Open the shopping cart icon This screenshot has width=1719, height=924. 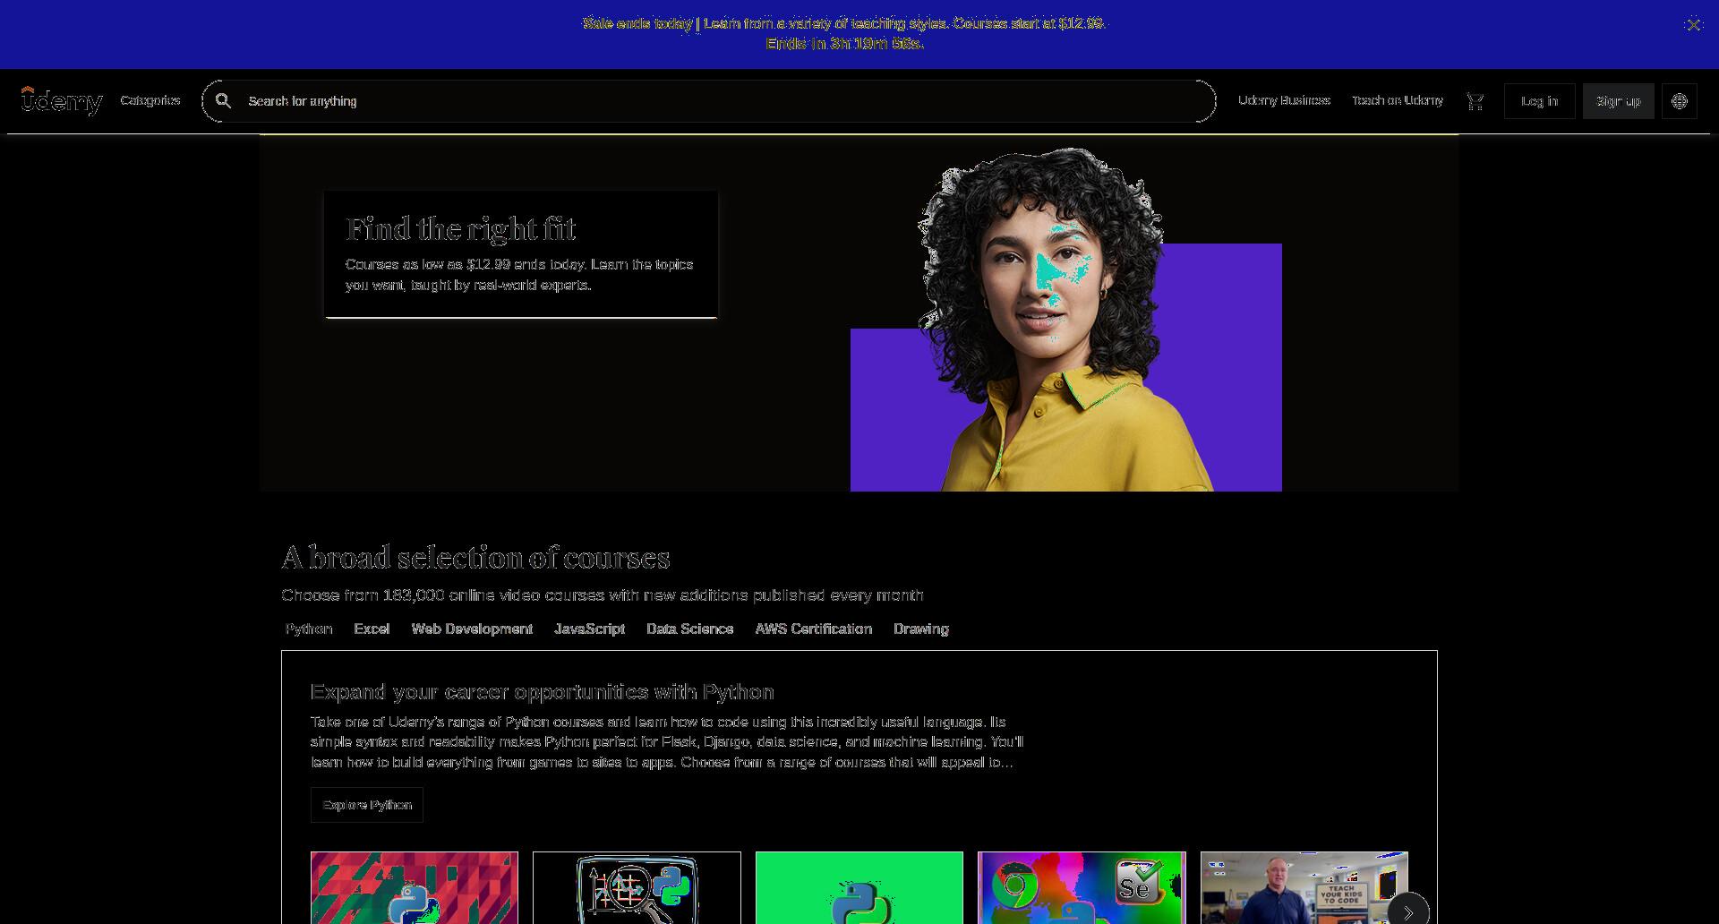coord(1475,101)
